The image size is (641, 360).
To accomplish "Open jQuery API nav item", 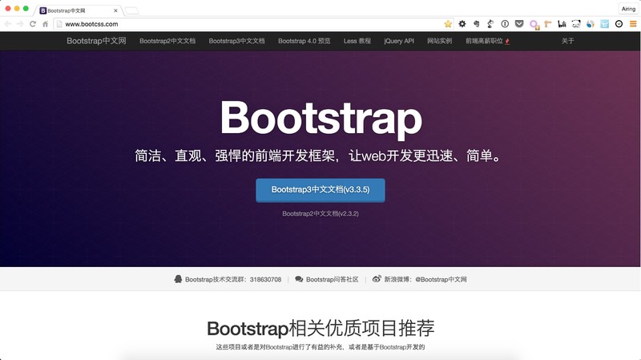I will point(399,41).
